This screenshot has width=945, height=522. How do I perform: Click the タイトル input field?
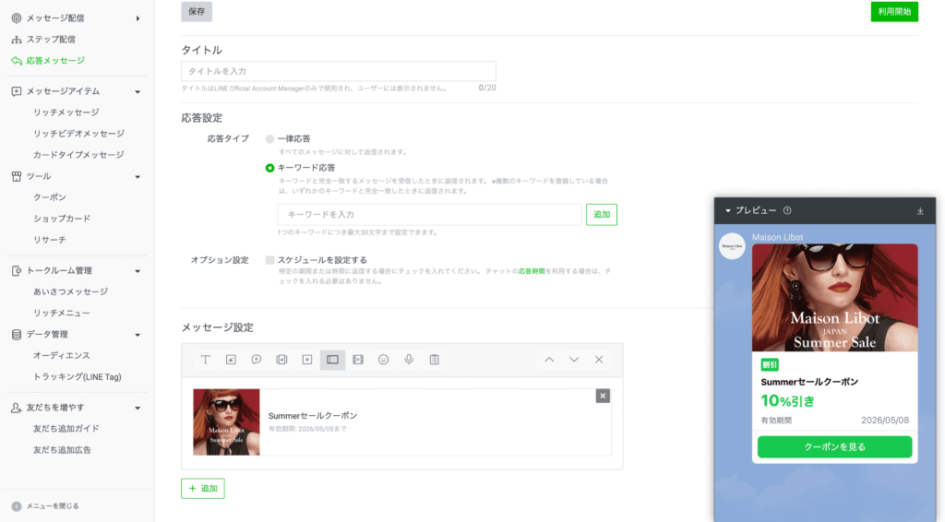(339, 71)
